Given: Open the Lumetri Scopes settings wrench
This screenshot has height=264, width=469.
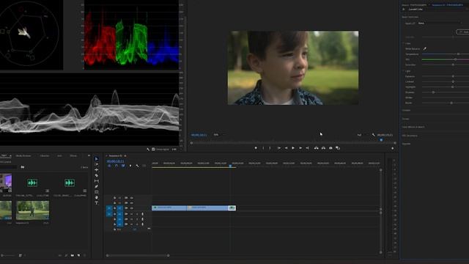Looking at the screenshot, I should pos(148,149).
